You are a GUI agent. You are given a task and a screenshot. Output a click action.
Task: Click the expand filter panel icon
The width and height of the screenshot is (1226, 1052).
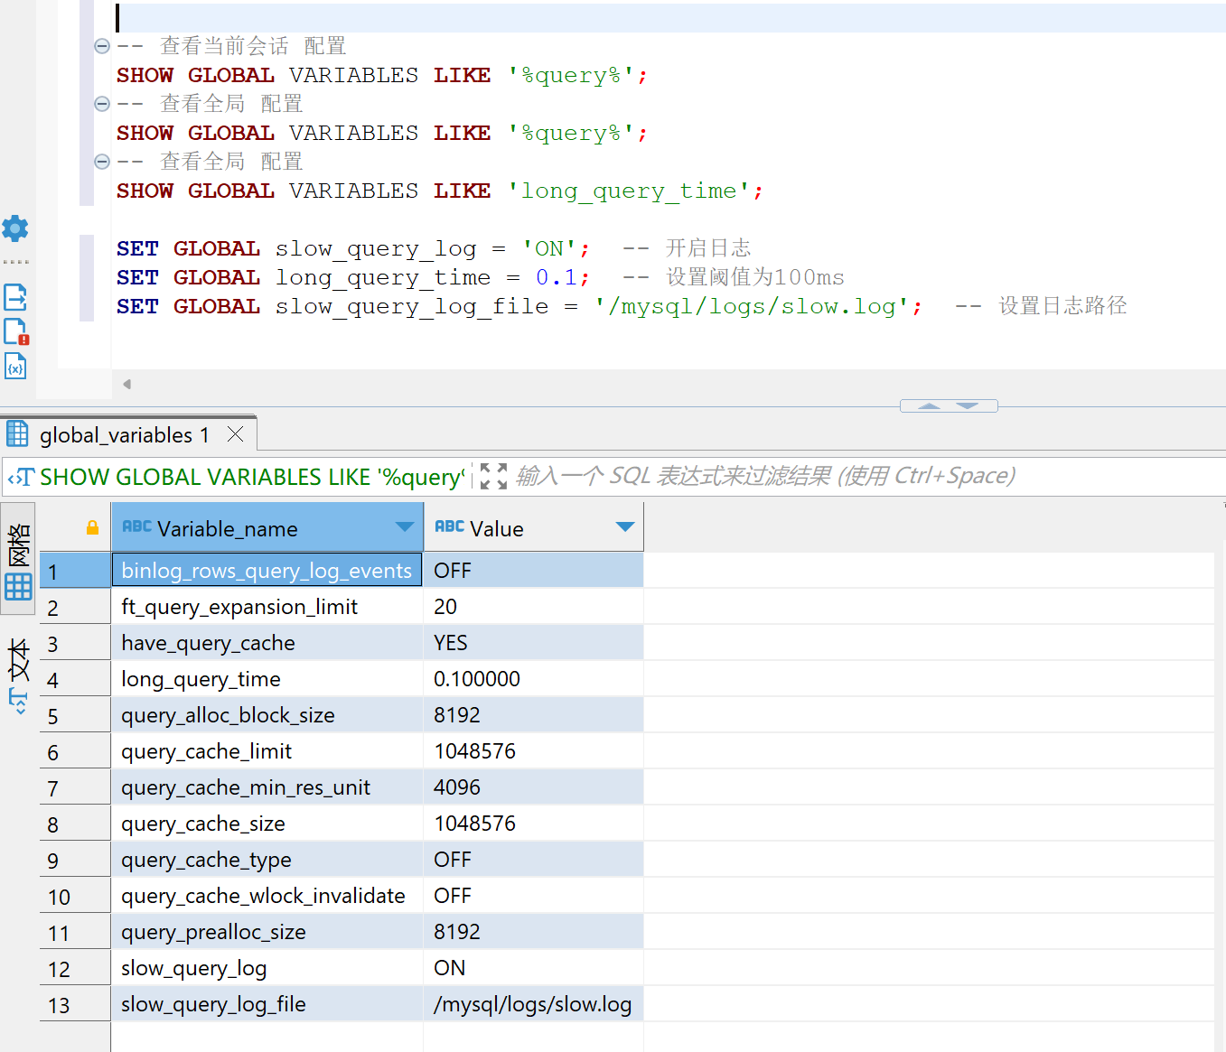[x=493, y=476]
